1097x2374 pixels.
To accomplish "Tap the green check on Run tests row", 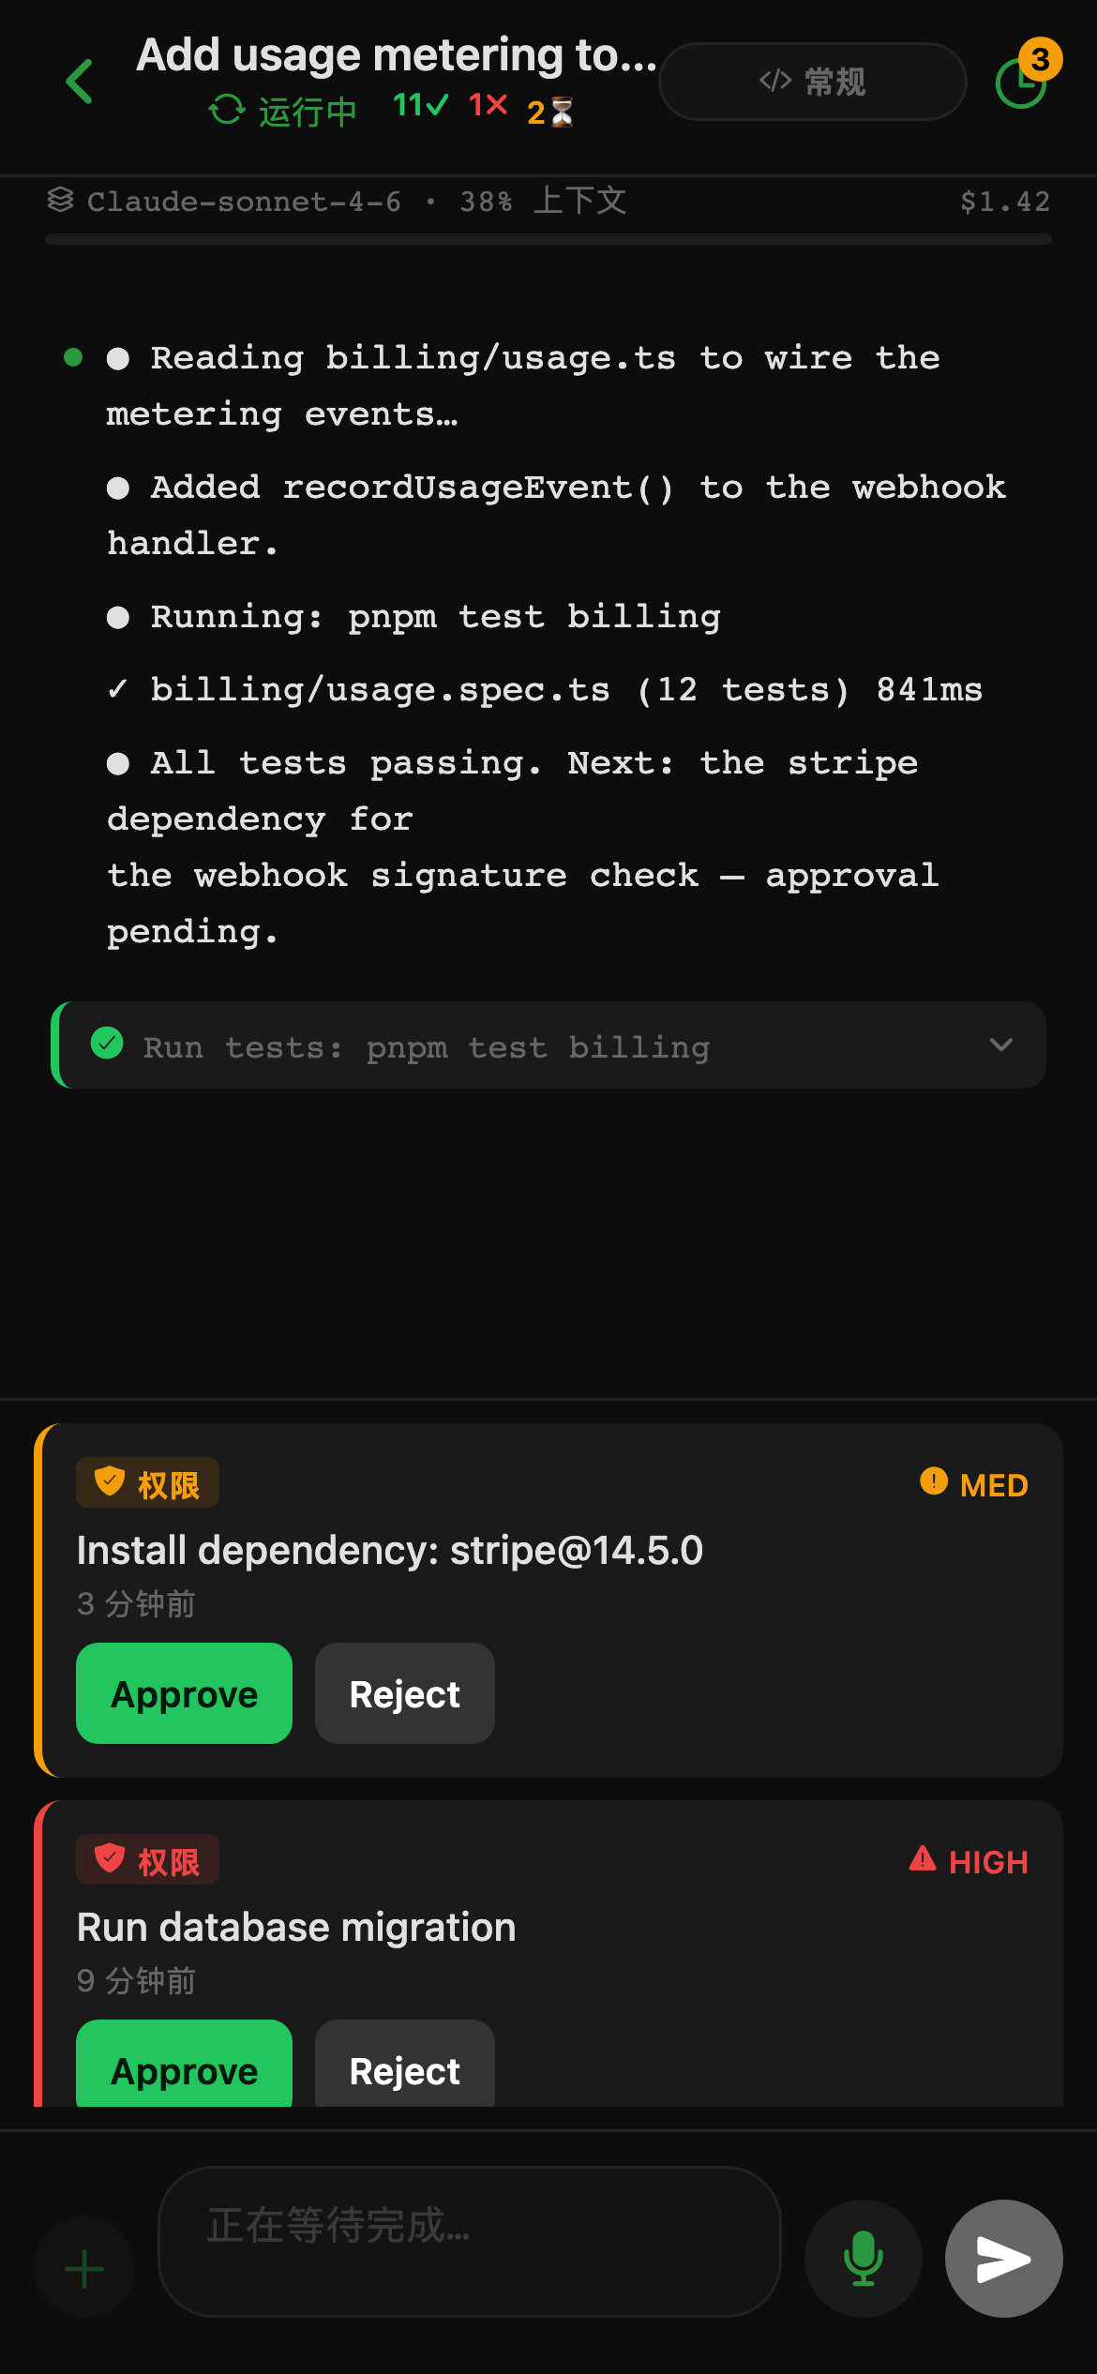I will coord(107,1043).
